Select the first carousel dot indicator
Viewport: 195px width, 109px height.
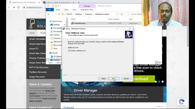pos(156,82)
